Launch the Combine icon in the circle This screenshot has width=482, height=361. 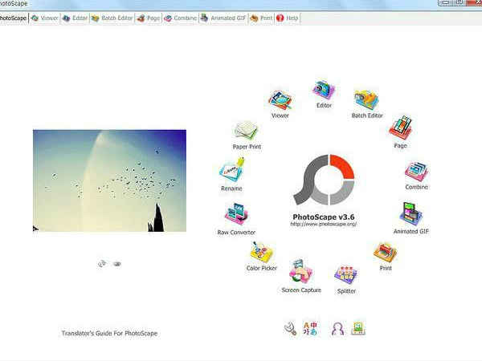[x=416, y=172]
